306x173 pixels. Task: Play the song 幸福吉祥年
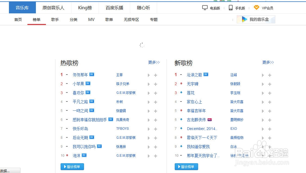click(263, 111)
